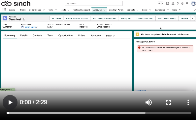Open the Salesforce guidance cloud icon
Image resolution: width=196 pixels, height=120 pixels.
pyautogui.click(x=173, y=4)
